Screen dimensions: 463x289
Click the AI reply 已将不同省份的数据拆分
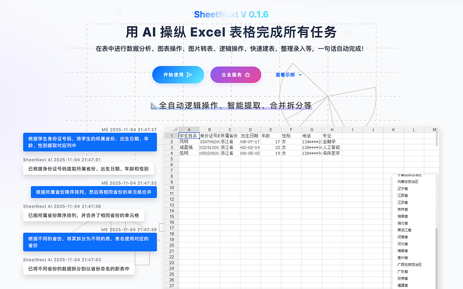coord(79,269)
